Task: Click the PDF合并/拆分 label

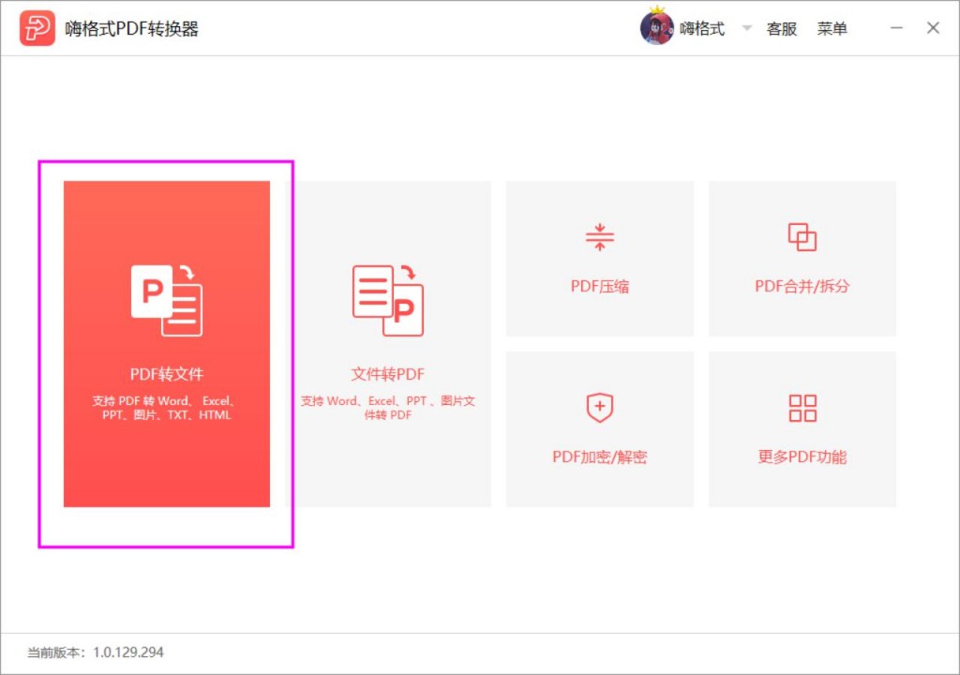Action: coord(802,286)
